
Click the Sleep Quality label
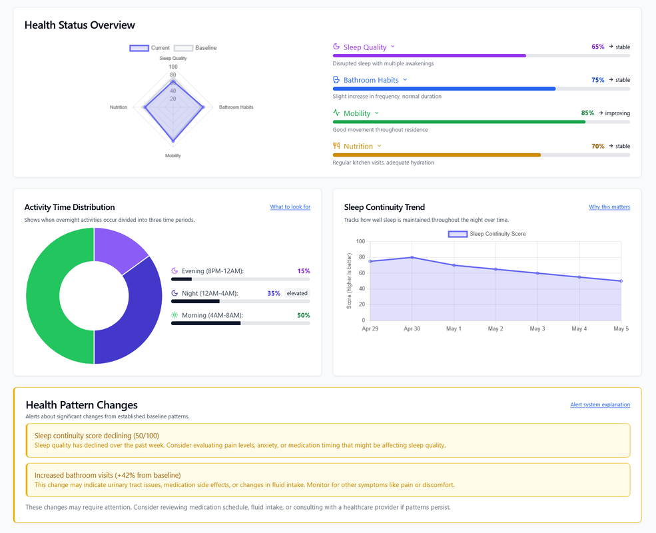[x=365, y=47]
